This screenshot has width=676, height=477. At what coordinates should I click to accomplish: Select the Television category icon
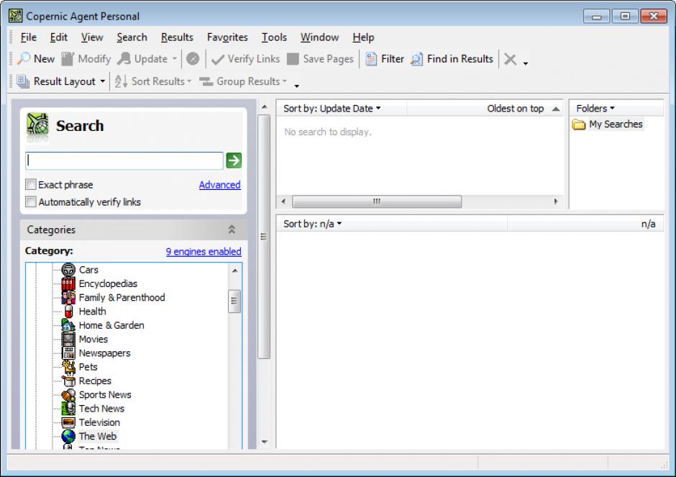coord(68,422)
